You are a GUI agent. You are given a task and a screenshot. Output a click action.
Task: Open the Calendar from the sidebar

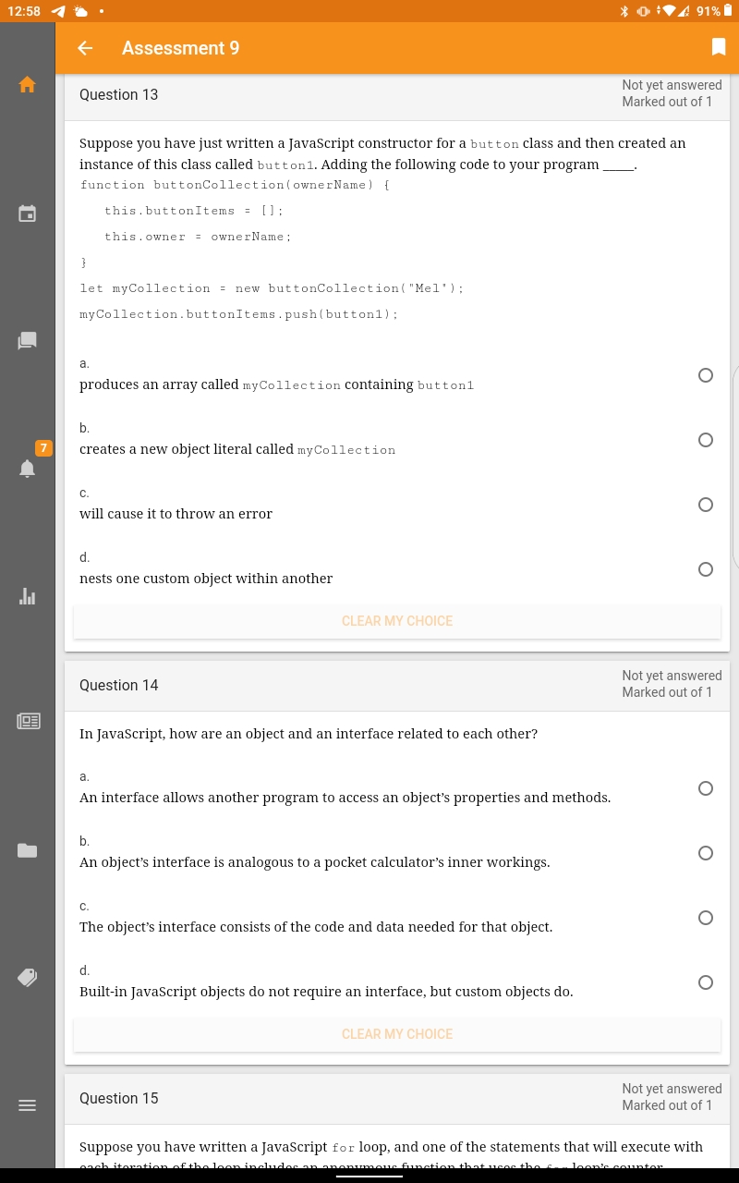tap(27, 213)
